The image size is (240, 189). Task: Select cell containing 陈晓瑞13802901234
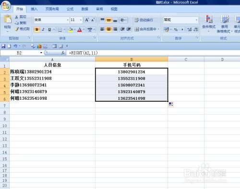[x=52, y=71]
